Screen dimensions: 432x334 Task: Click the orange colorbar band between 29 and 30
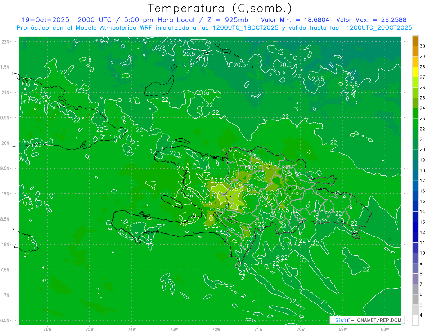[x=415, y=52]
